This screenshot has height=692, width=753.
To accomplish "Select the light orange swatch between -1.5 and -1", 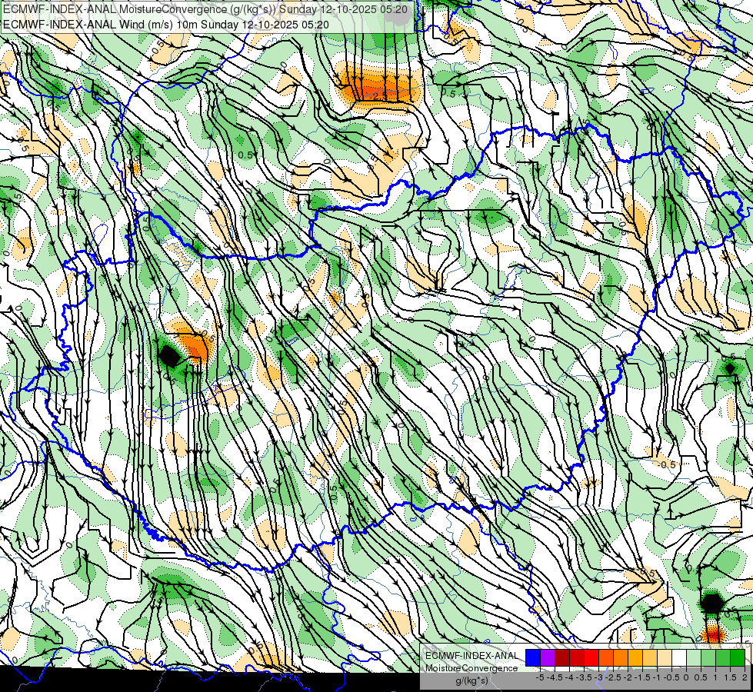I will tap(650, 657).
